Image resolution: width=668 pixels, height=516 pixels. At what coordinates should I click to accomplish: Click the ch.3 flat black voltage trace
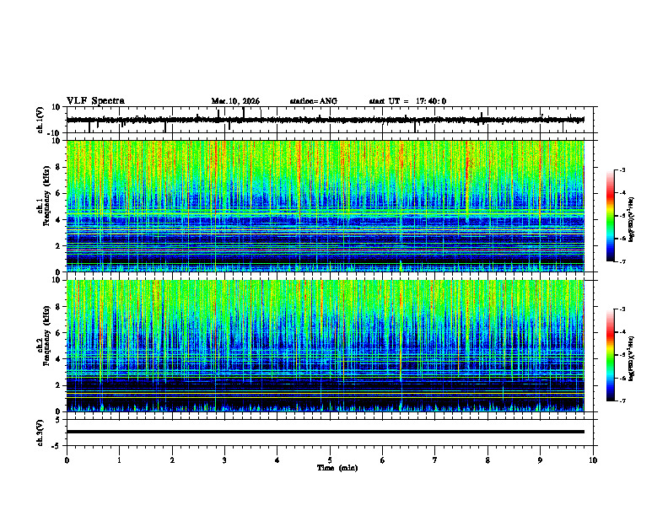coord(326,432)
